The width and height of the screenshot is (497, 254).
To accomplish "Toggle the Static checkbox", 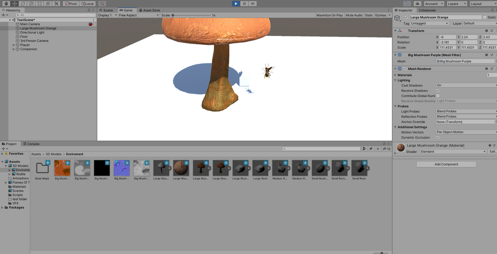I will [x=485, y=17].
